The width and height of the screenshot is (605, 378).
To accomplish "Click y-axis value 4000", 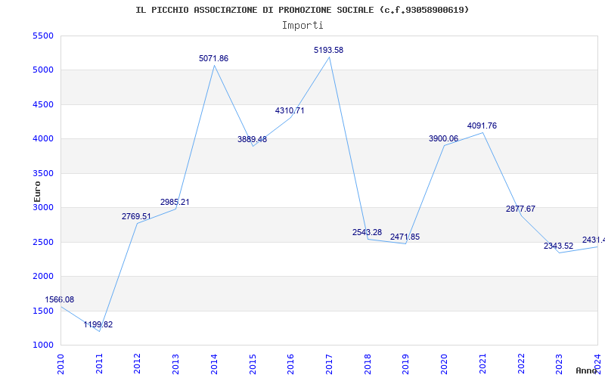I will [x=44, y=139].
